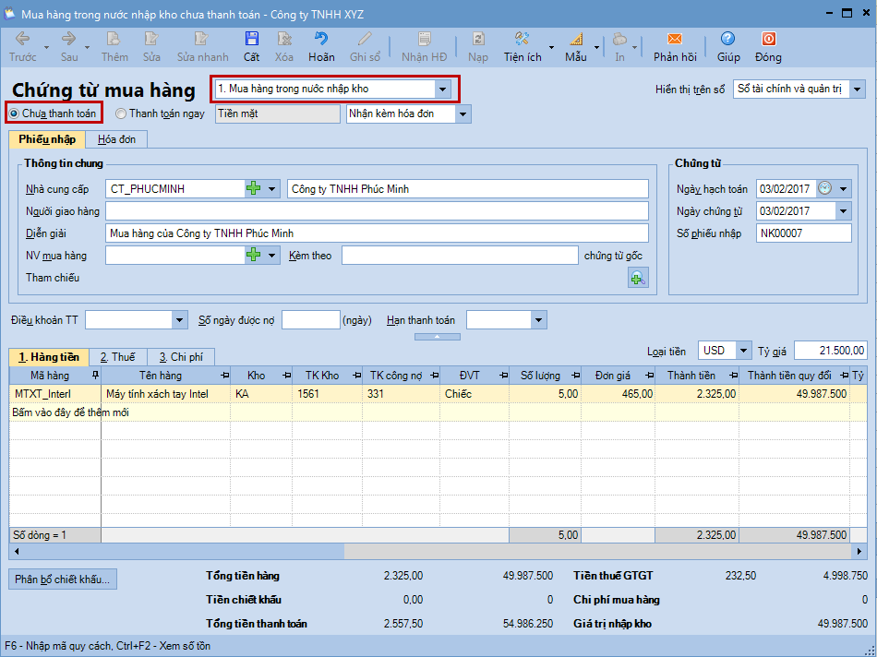Select the Thanh toán ngay radio button
The height and width of the screenshot is (657, 877).
[x=121, y=113]
